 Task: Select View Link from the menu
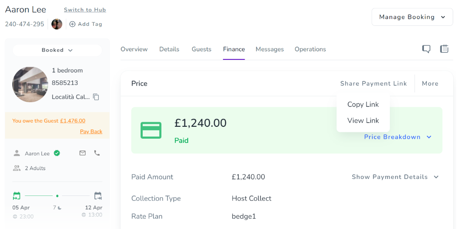[x=363, y=120]
